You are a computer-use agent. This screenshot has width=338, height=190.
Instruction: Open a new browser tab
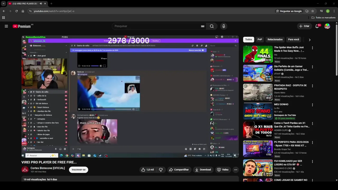[51, 4]
